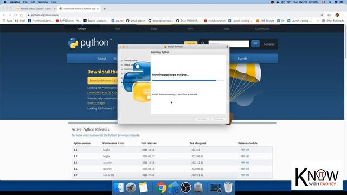Open the Docker images link

click(x=96, y=103)
